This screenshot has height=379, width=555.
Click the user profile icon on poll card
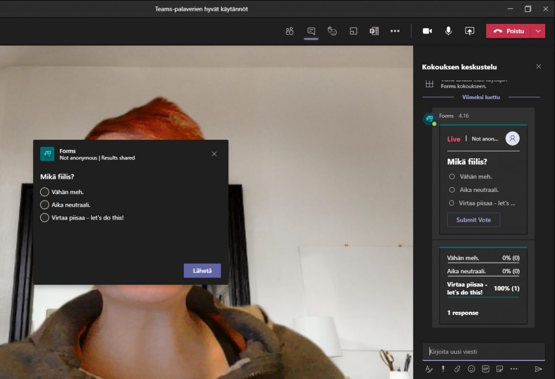pyautogui.click(x=513, y=138)
